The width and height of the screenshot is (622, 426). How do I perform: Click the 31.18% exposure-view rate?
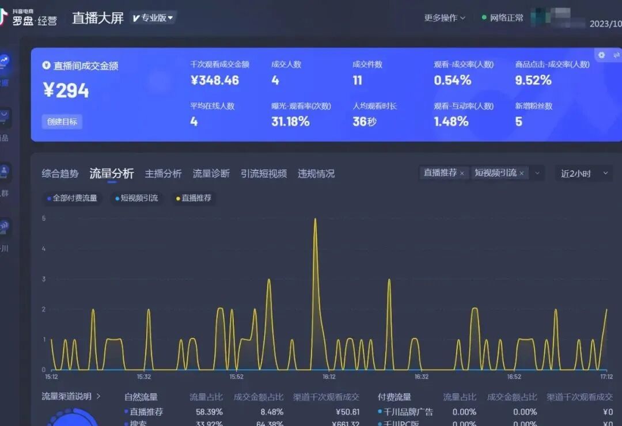(290, 121)
